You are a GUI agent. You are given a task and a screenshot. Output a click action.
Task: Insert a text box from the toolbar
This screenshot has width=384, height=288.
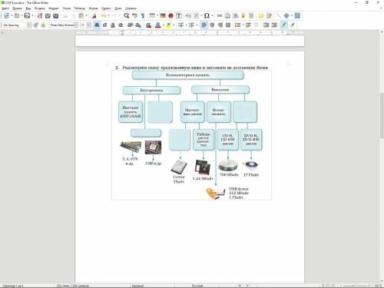pos(179,15)
